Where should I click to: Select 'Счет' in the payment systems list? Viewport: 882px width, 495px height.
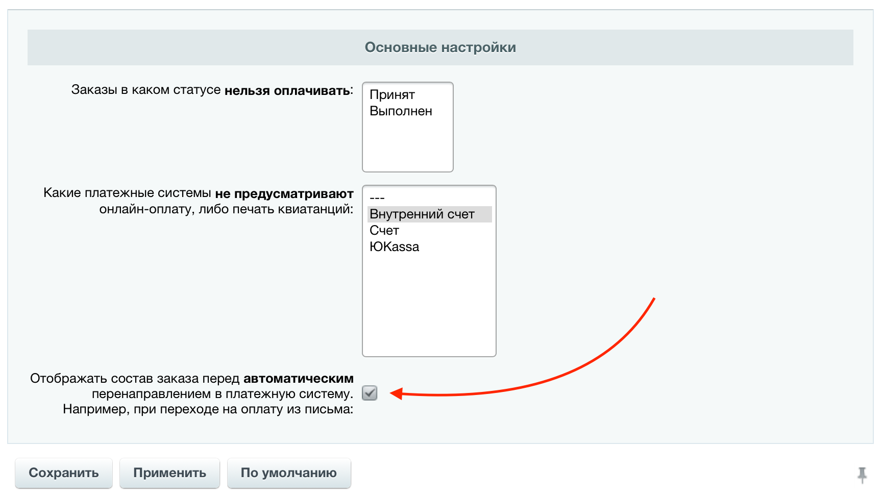384,231
